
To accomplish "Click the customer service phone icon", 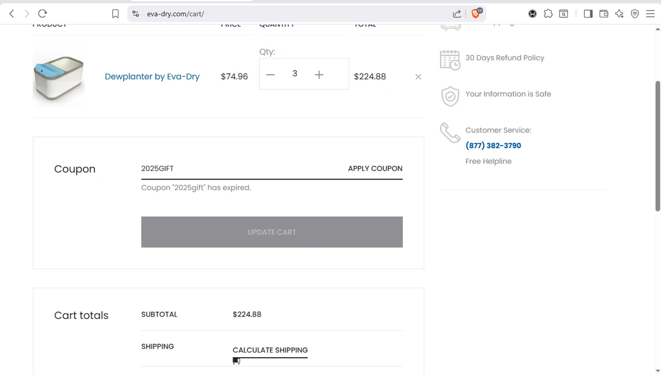I will click(450, 132).
